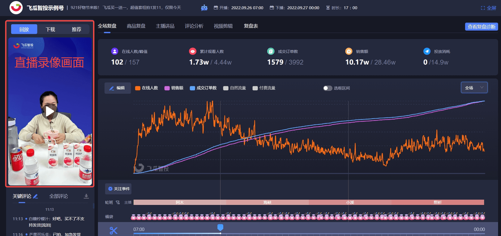Select the 阿木 host shift bar
This screenshot has width=501, height=236.
click(x=180, y=202)
